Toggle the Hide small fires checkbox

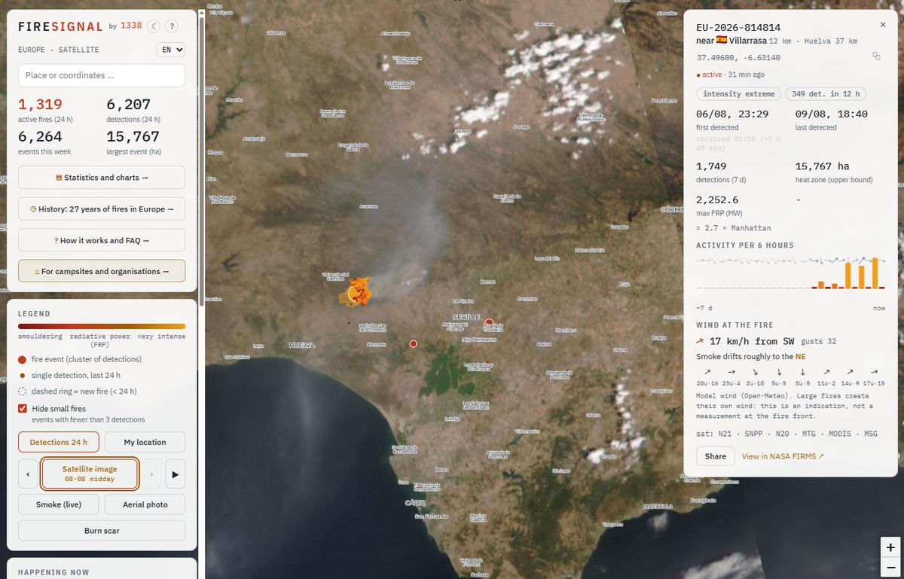(x=23, y=409)
